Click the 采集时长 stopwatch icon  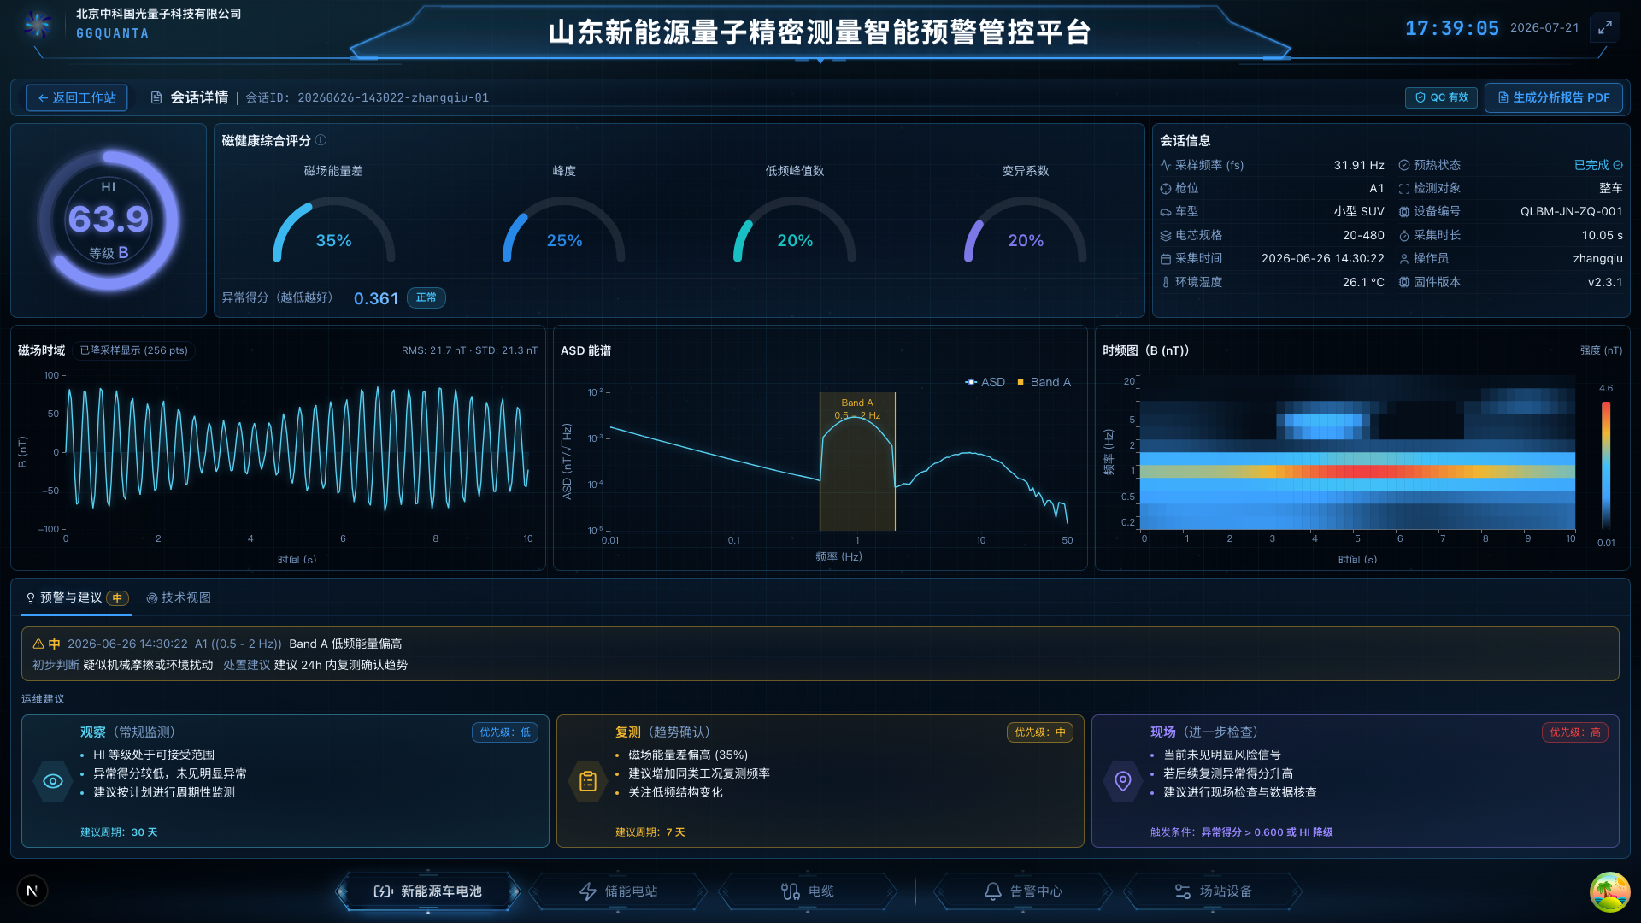point(1404,235)
